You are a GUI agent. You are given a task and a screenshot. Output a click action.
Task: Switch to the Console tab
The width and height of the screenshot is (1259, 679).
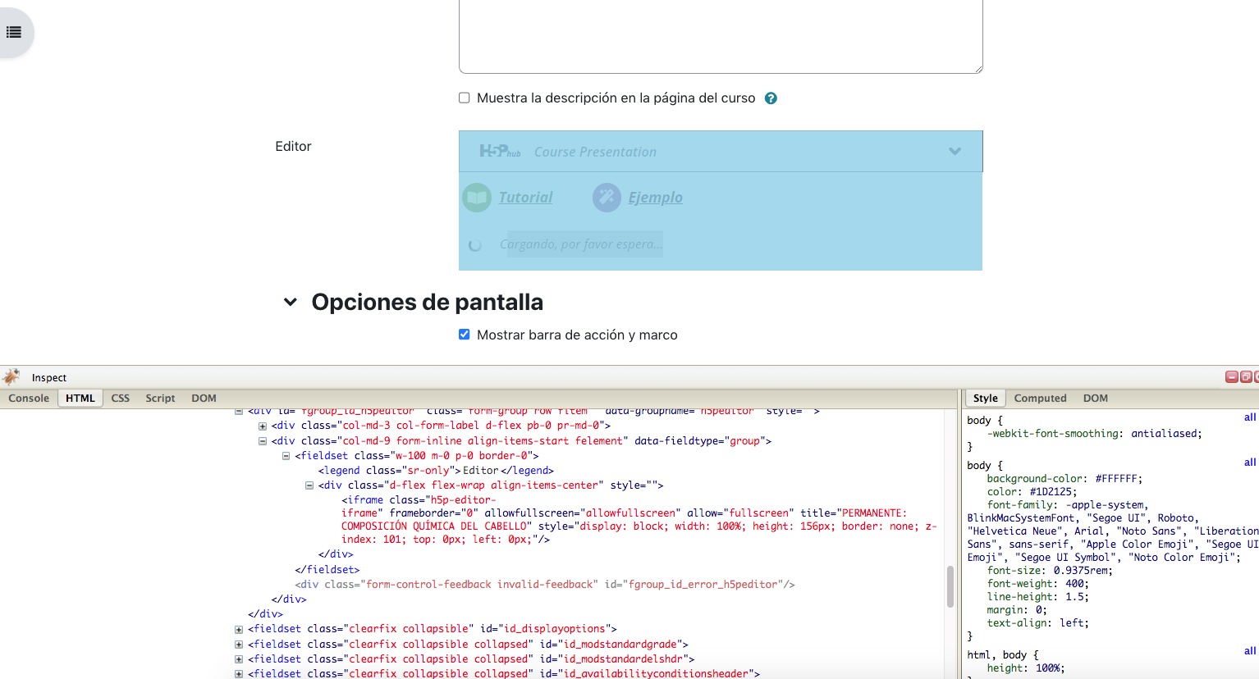29,399
